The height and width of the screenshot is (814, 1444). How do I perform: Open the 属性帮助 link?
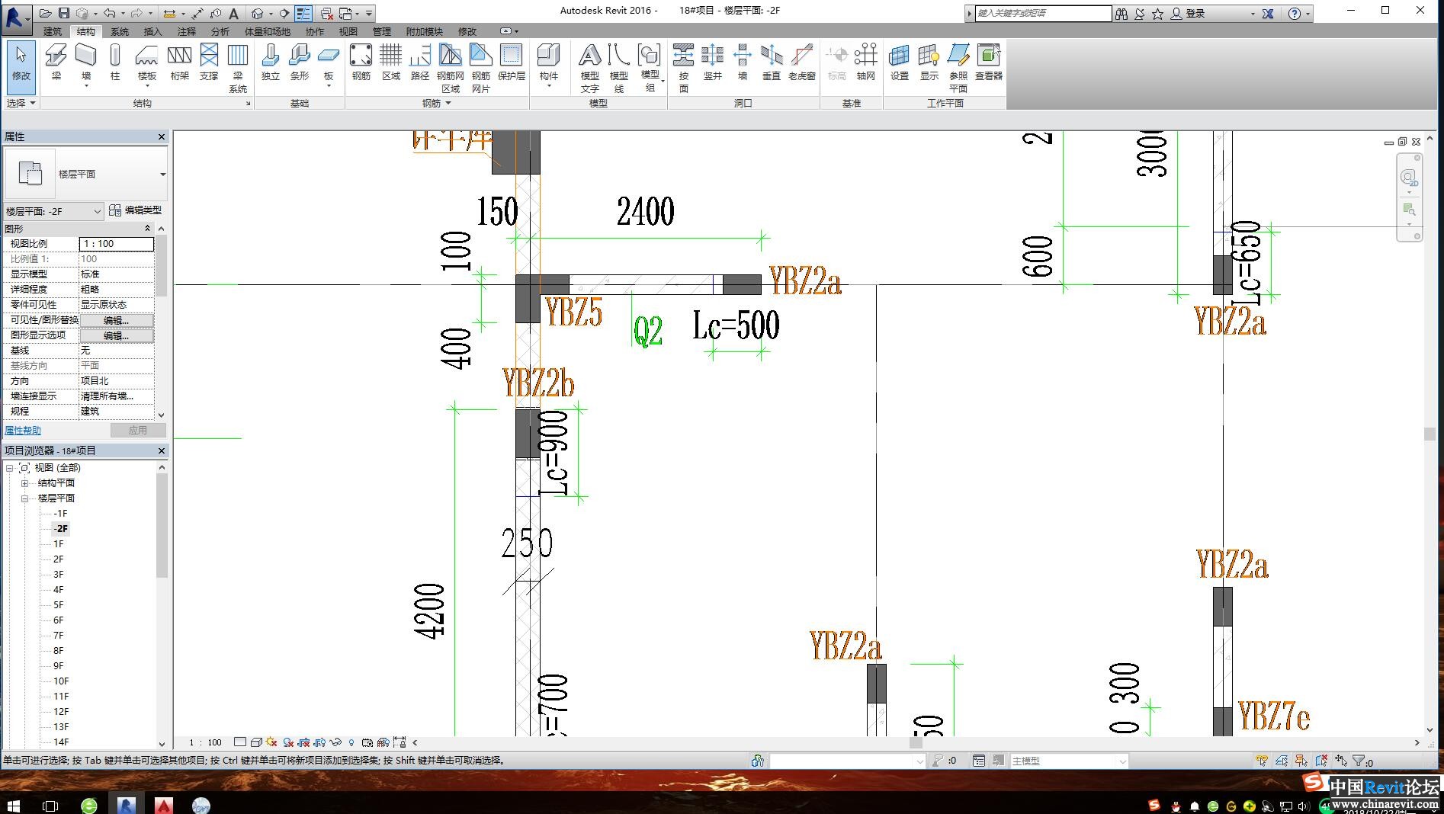click(23, 431)
